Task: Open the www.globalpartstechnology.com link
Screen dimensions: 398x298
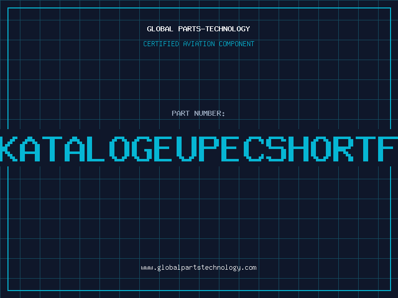Action: [199, 268]
